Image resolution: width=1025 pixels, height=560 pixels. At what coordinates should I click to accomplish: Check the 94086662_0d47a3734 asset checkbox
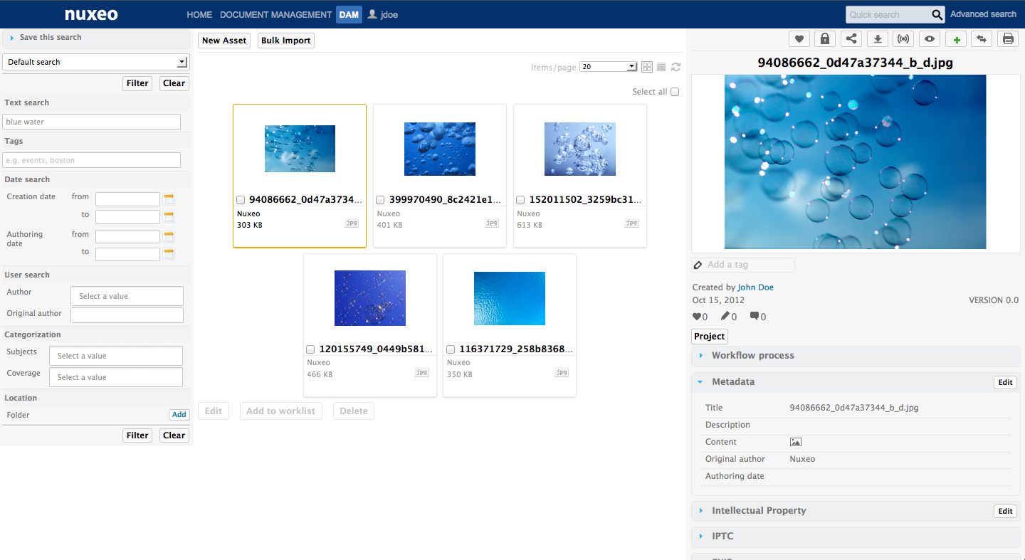(x=241, y=200)
